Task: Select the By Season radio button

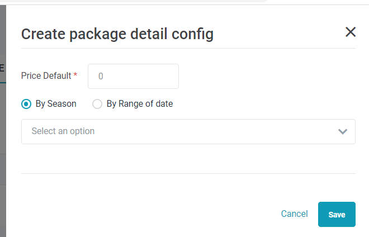Action: coord(26,104)
